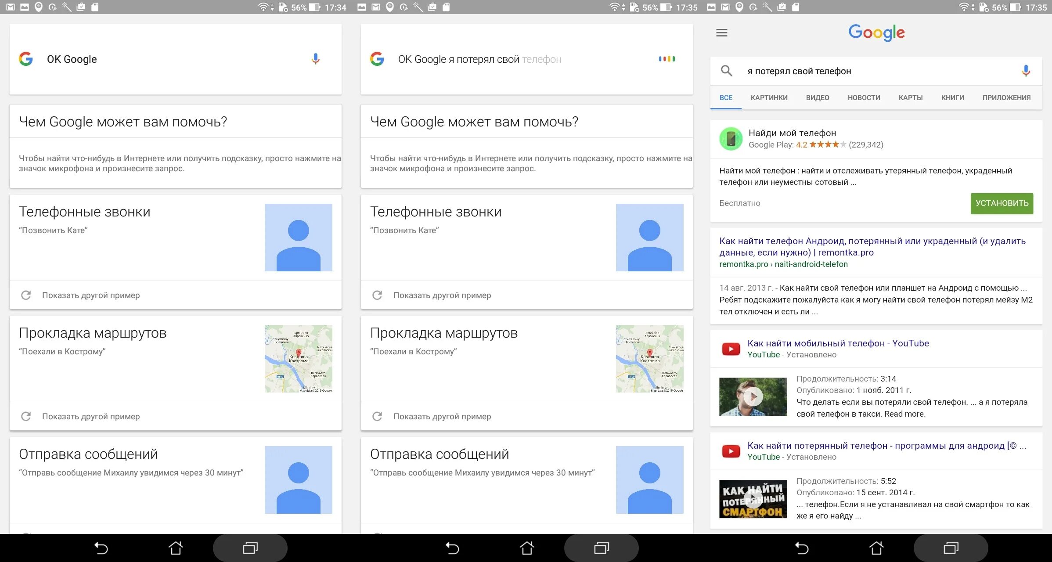Tap the recent apps button in the left screen
Viewport: 1052px width, 562px height.
tap(250, 548)
